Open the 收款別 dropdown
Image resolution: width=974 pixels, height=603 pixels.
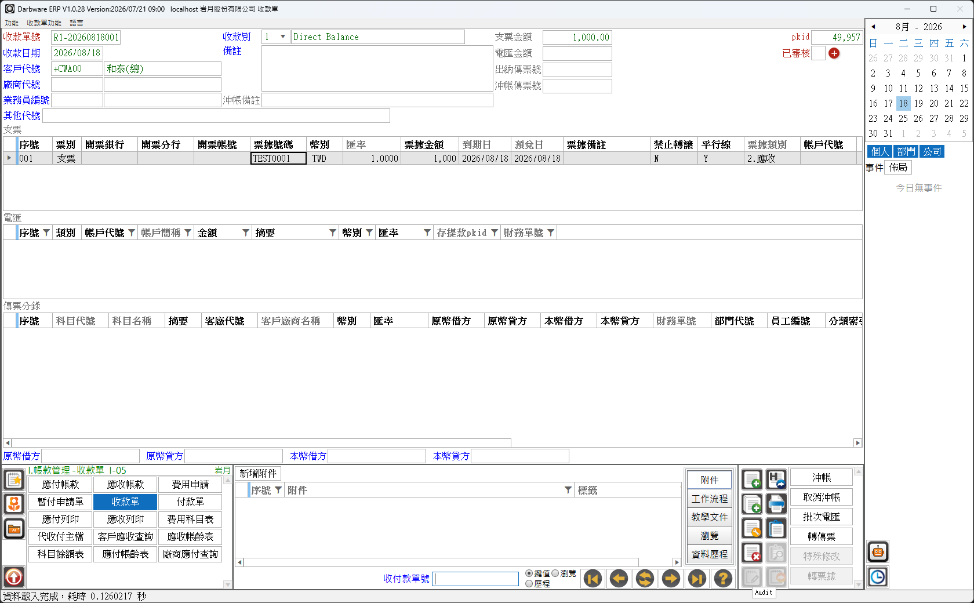pos(283,37)
